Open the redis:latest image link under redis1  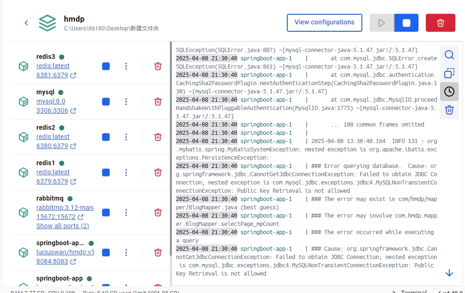53,172
